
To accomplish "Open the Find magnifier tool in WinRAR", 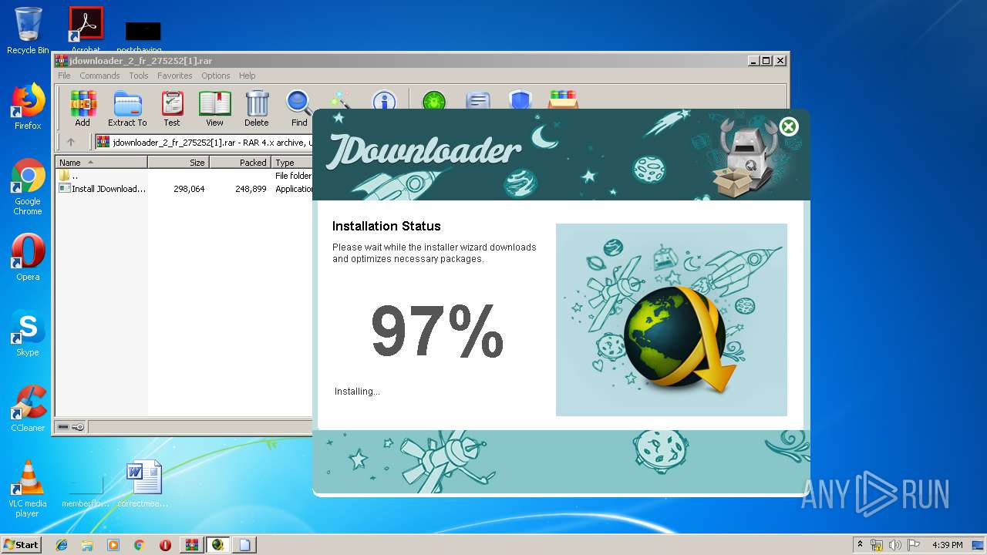I will tap(299, 109).
